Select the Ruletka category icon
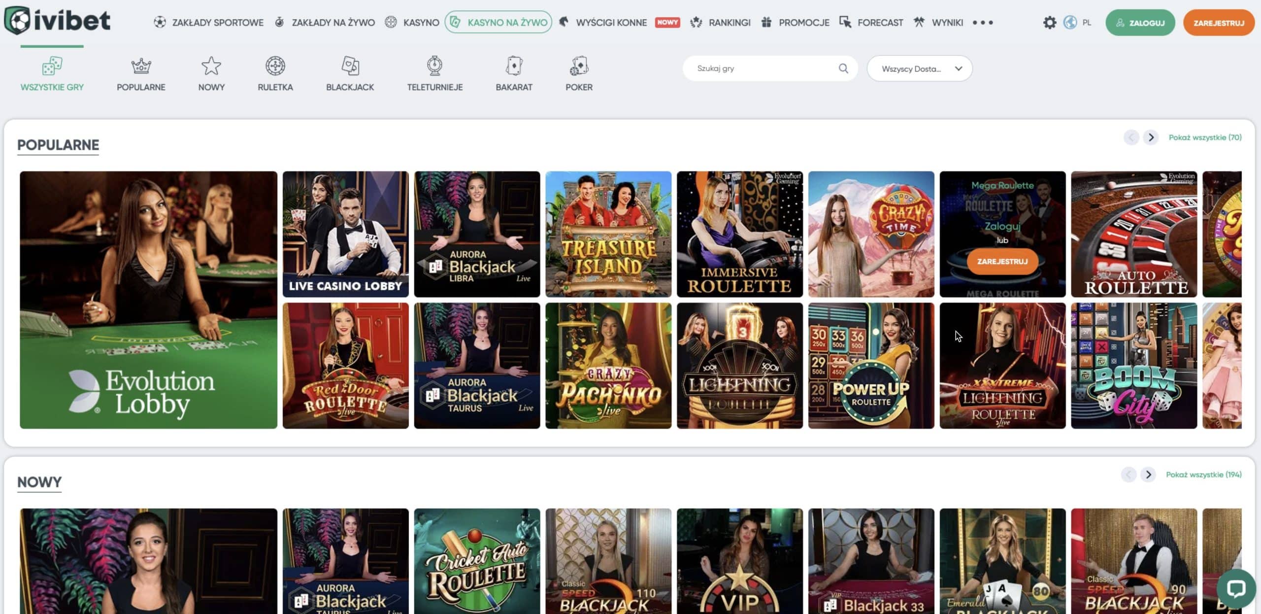The image size is (1261, 614). [x=275, y=66]
